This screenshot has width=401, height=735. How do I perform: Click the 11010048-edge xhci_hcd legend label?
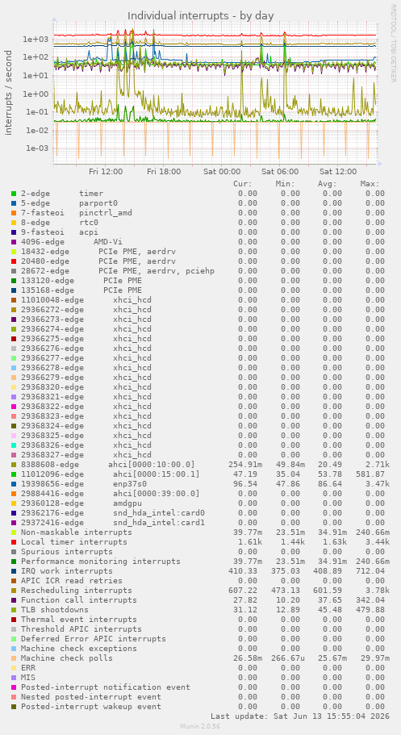pyautogui.click(x=86, y=300)
